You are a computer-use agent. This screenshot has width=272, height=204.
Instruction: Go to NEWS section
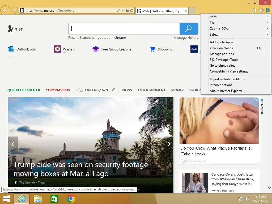click(x=127, y=90)
